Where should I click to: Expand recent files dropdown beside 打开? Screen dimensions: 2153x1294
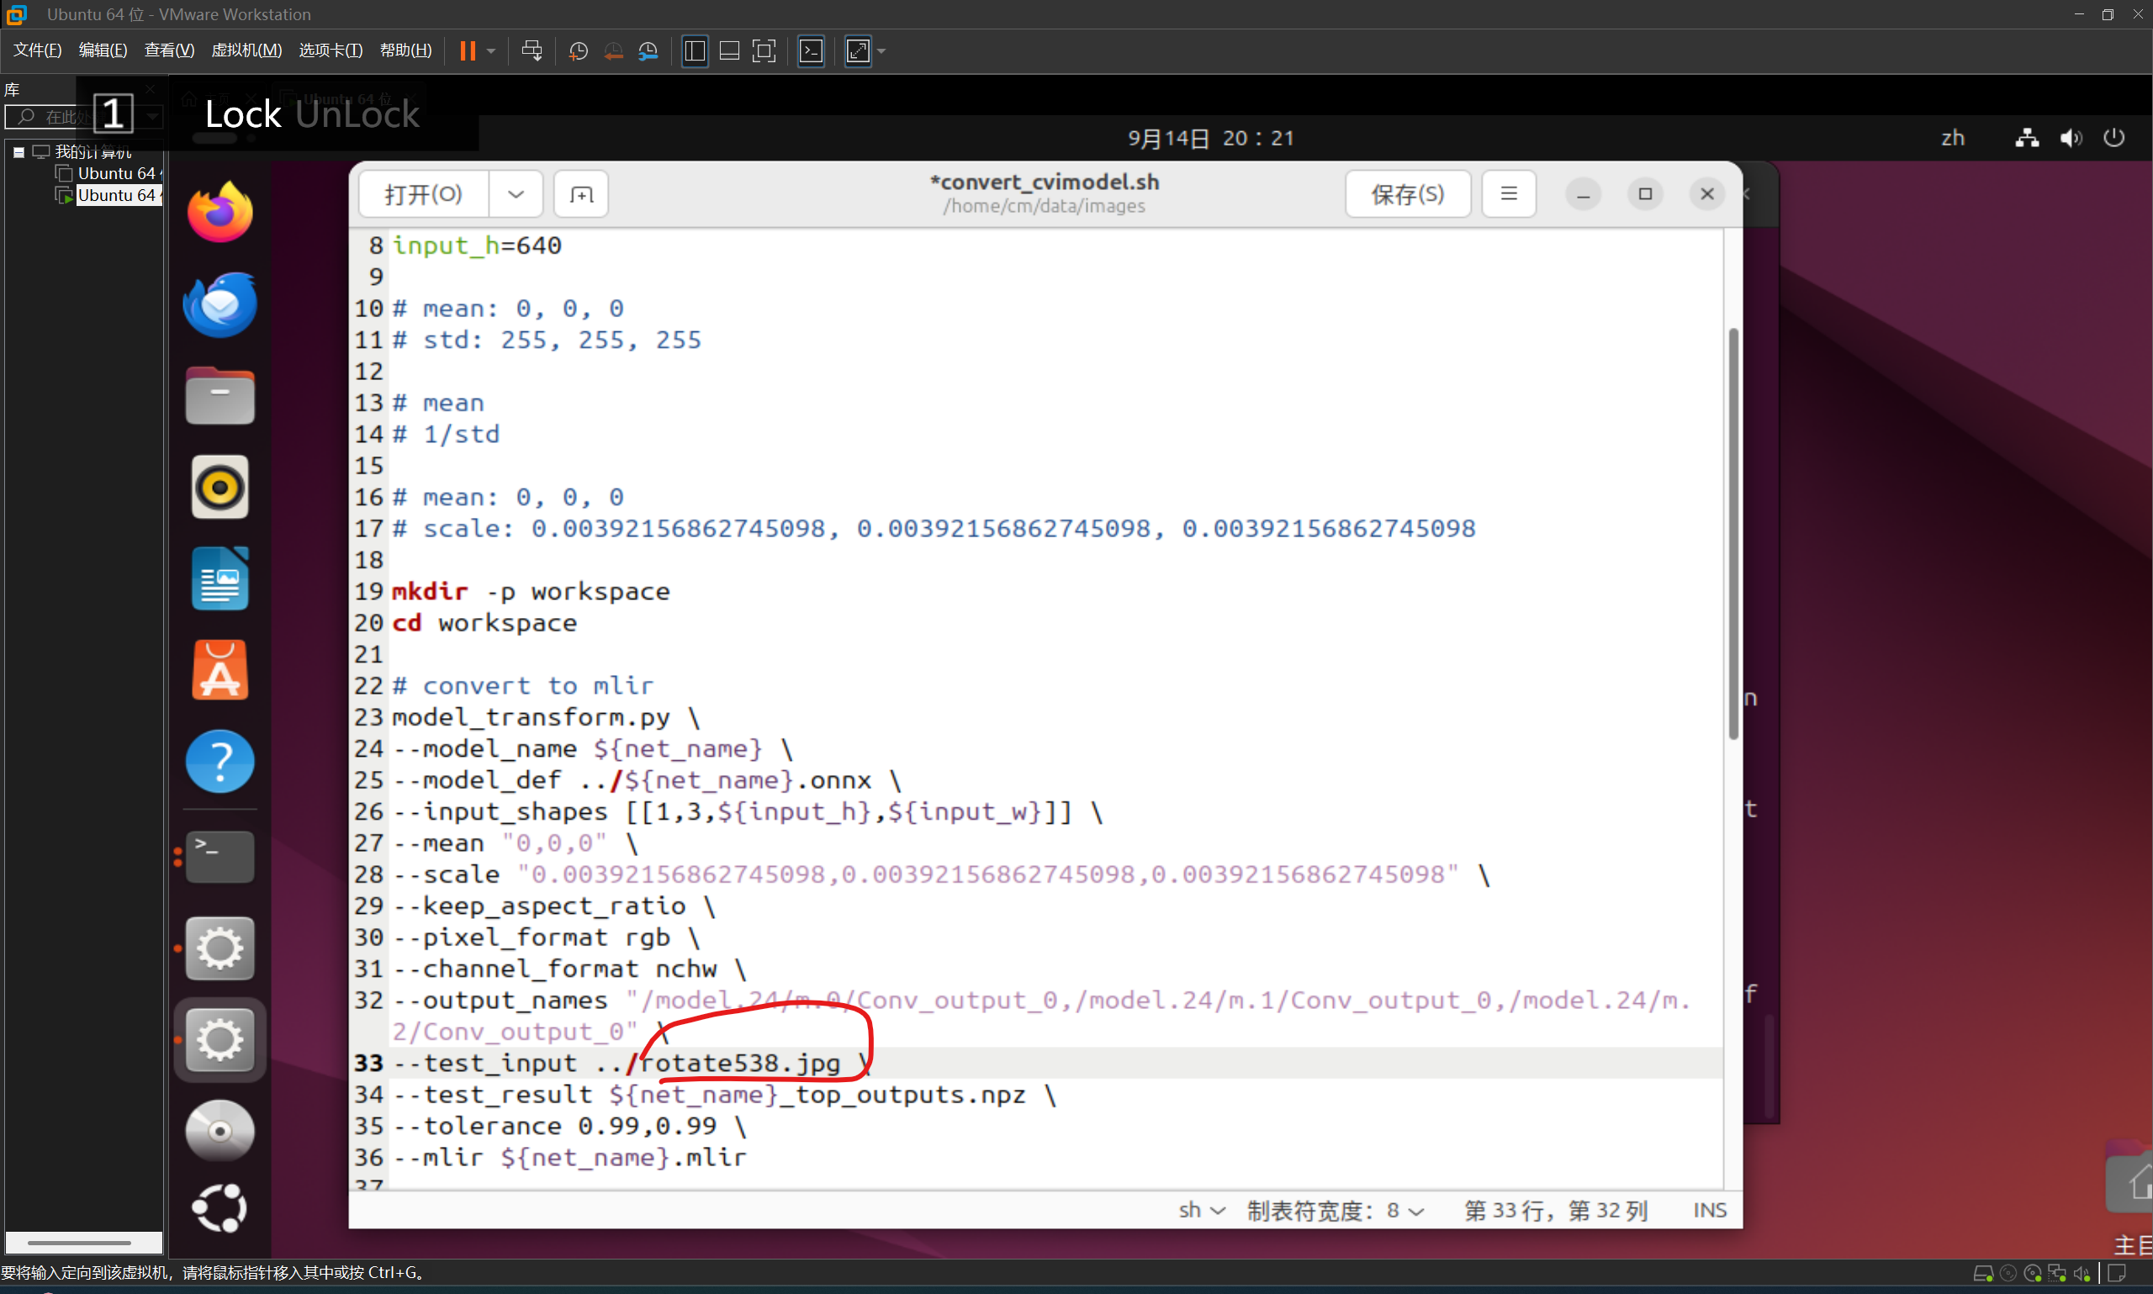[516, 193]
